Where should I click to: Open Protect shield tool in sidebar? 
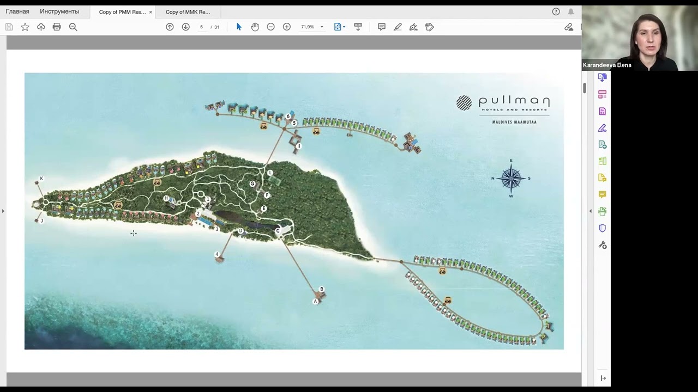(x=602, y=228)
